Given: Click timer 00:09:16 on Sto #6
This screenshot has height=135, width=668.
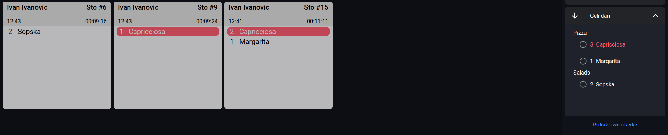Looking at the screenshot, I should click(96, 21).
